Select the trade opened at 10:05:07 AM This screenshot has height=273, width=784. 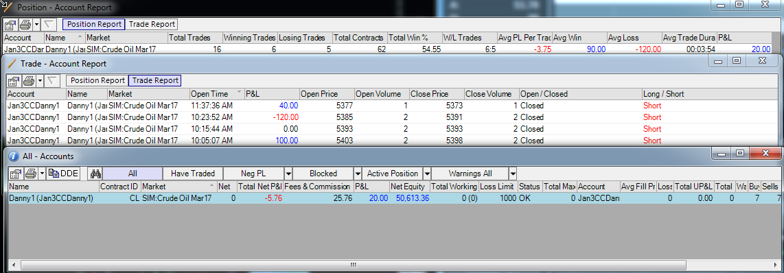pyautogui.click(x=393, y=140)
